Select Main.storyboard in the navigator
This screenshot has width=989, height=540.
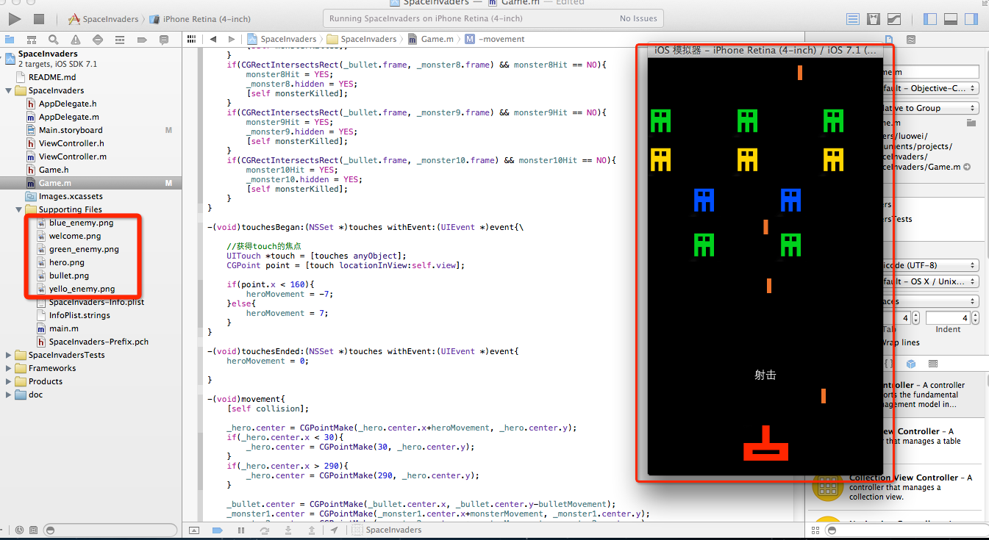pos(71,130)
